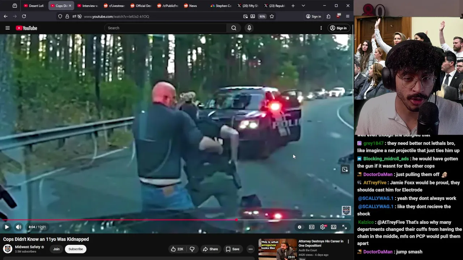Save the video to a playlist

click(233, 249)
